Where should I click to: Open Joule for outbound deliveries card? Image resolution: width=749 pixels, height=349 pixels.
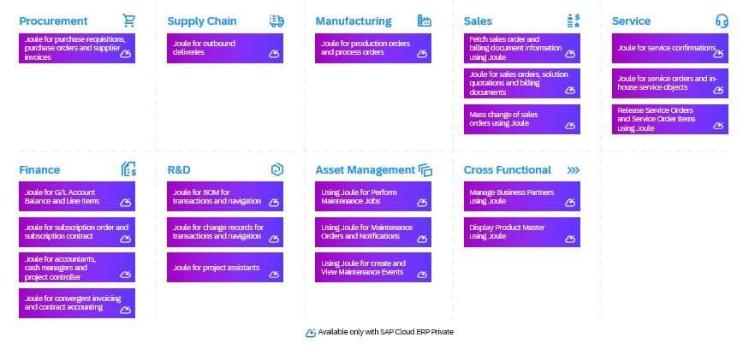pos(224,48)
